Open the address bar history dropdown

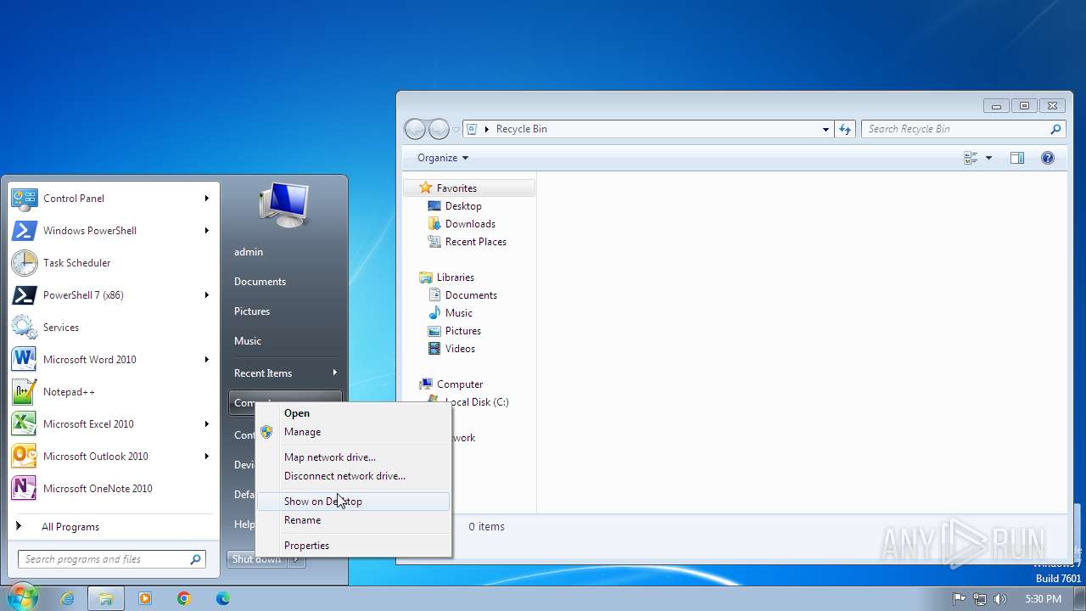pos(826,129)
